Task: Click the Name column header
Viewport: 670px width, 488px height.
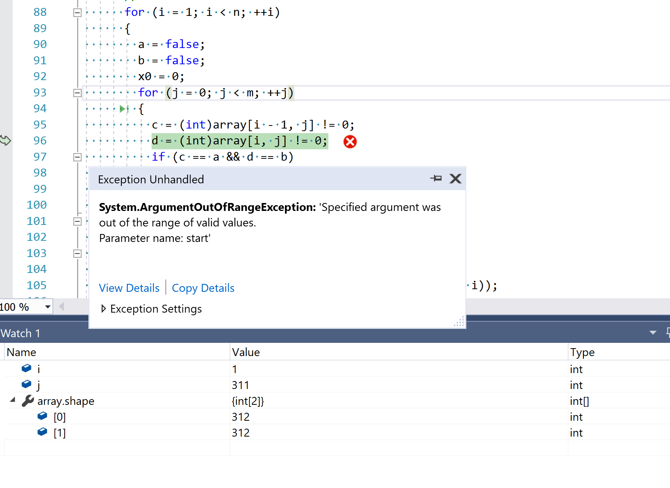Action: pyautogui.click(x=117, y=352)
